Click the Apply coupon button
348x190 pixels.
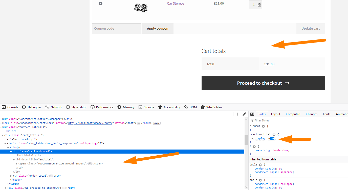point(158,29)
